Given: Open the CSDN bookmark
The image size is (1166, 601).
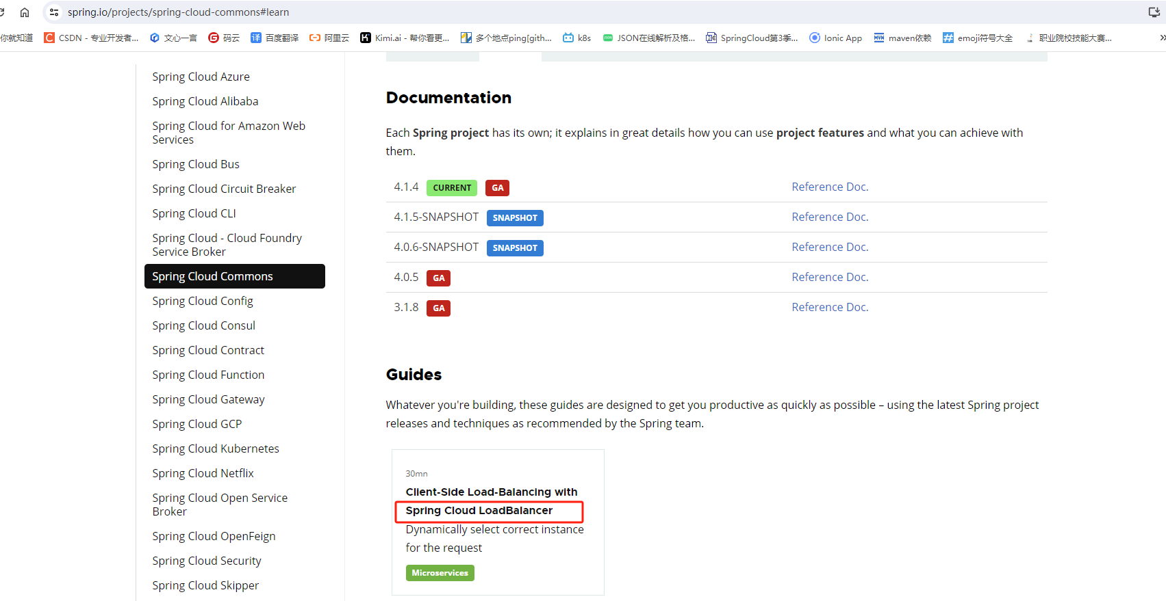Looking at the screenshot, I should pyautogui.click(x=91, y=38).
